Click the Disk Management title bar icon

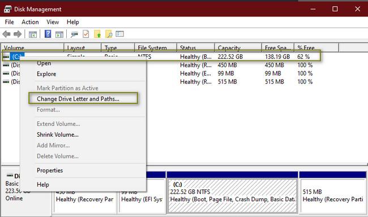(8, 9)
